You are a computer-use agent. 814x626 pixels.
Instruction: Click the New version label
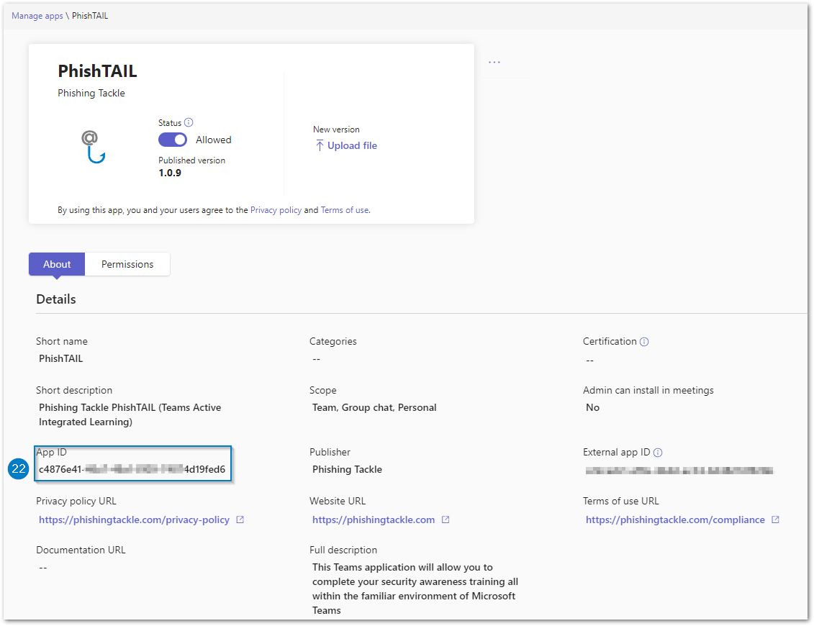(x=336, y=130)
